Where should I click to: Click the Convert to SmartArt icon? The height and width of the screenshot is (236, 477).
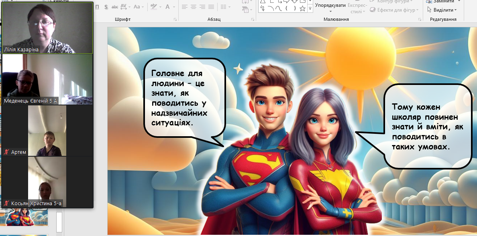(x=245, y=10)
